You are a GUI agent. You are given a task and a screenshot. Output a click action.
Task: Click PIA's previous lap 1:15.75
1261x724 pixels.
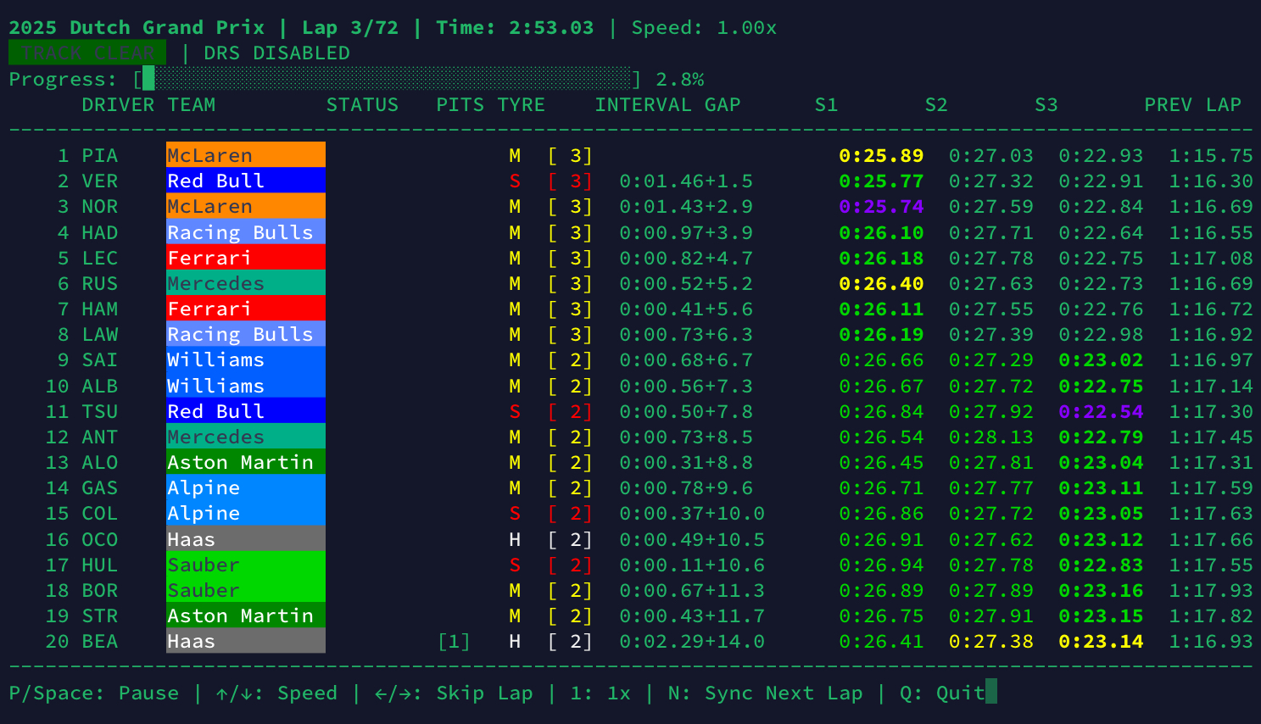[1211, 155]
